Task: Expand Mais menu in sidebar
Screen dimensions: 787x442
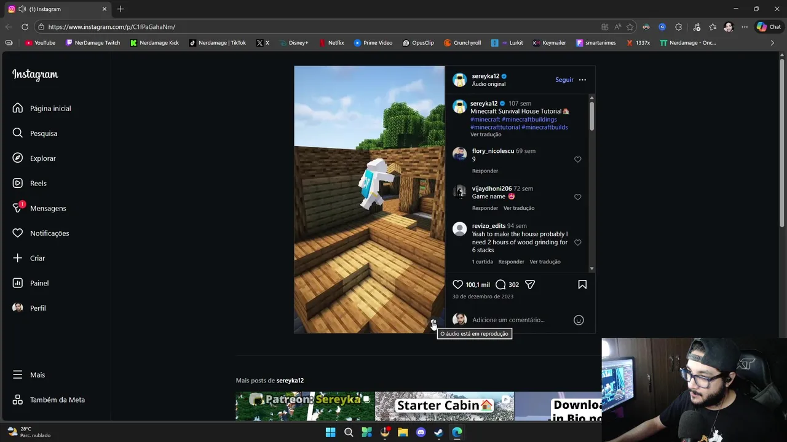Action: [x=29, y=374]
